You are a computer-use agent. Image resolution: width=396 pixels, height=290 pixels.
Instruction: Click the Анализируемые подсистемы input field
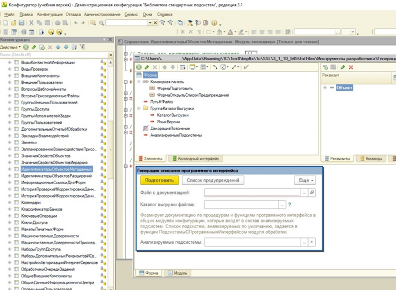click(252, 242)
